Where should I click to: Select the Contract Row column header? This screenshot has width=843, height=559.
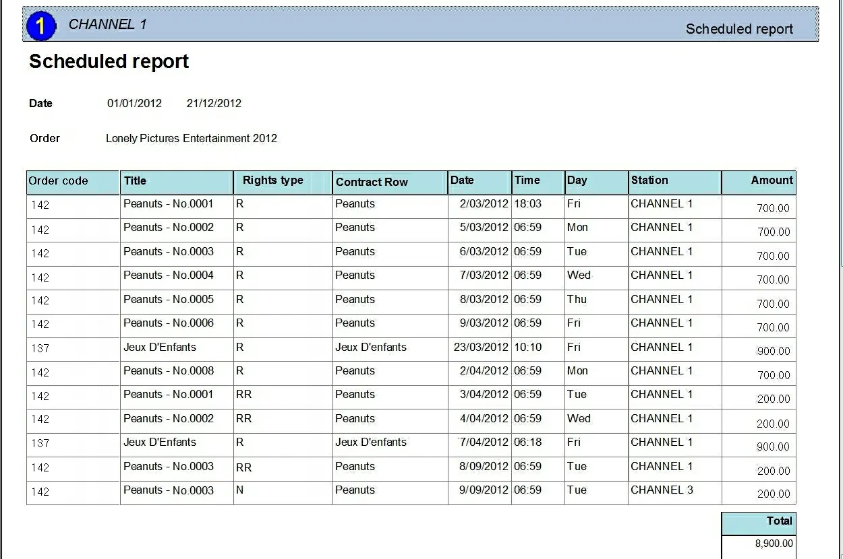[x=372, y=182]
